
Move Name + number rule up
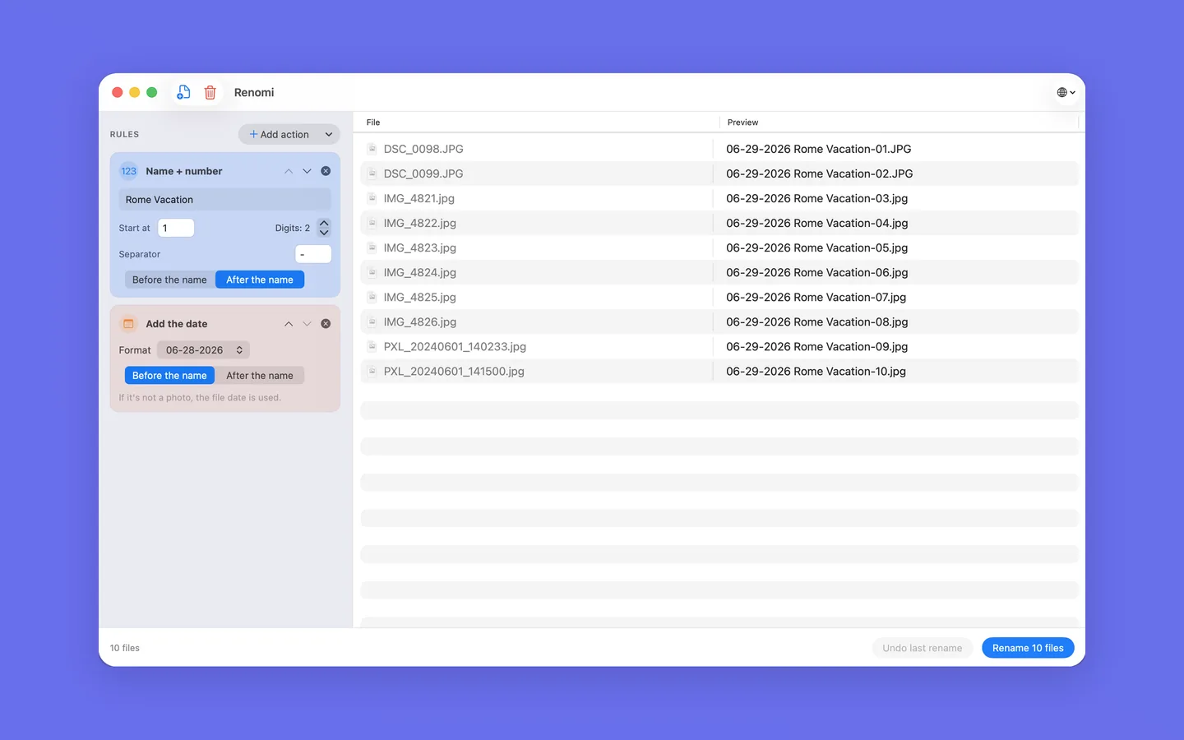(x=289, y=171)
